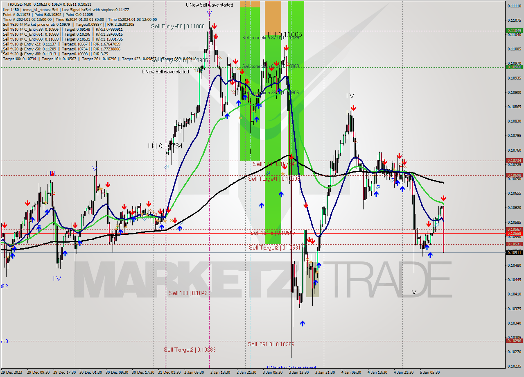This screenshot has height=377, width=524.
Task: Click the 0.10830 price axis label
Action: pos(514,121)
